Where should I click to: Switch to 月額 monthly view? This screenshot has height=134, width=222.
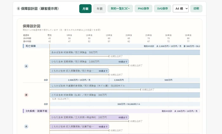coord(85,9)
